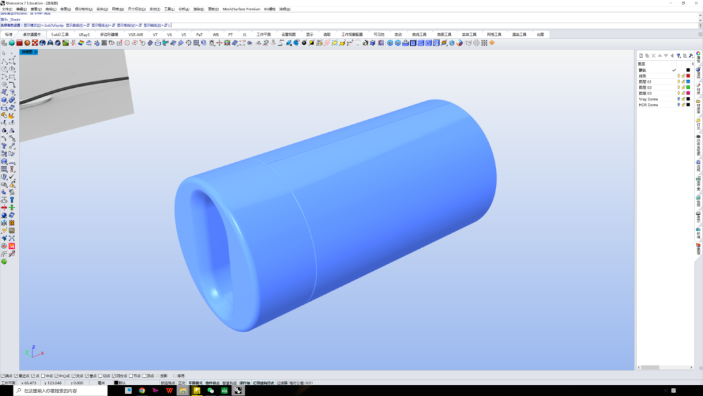Image resolution: width=703 pixels, height=396 pixels.
Task: Toggle the 端点 osnap checkbox
Action: [3, 376]
